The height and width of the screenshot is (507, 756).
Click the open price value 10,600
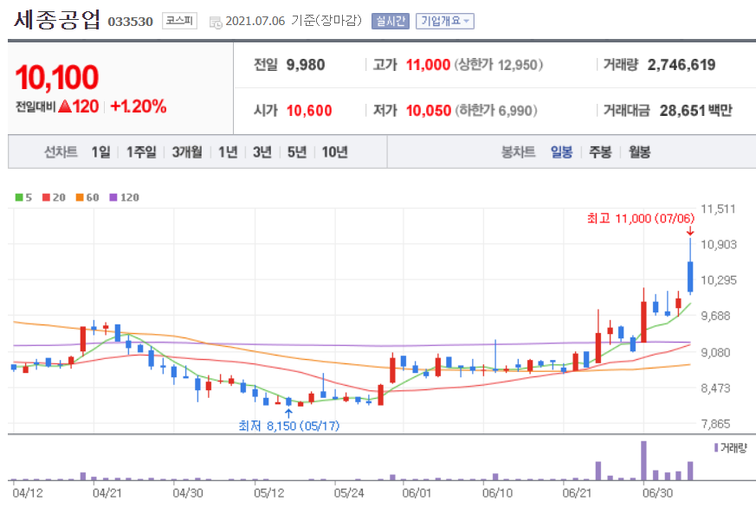point(309,111)
